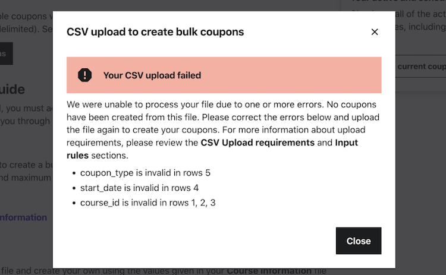Open the CSV Upload requirements reference
446x275 pixels.
pyautogui.click(x=257, y=143)
